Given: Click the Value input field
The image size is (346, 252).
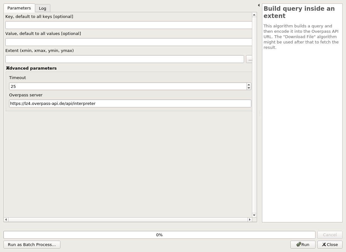Looking at the screenshot, I should (129, 42).
